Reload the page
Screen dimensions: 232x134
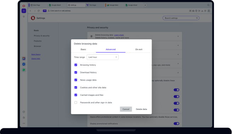pos(39,11)
